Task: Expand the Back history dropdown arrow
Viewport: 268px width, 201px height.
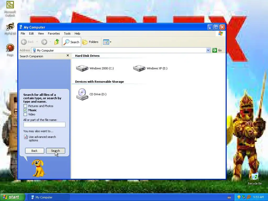Action: 37,42
